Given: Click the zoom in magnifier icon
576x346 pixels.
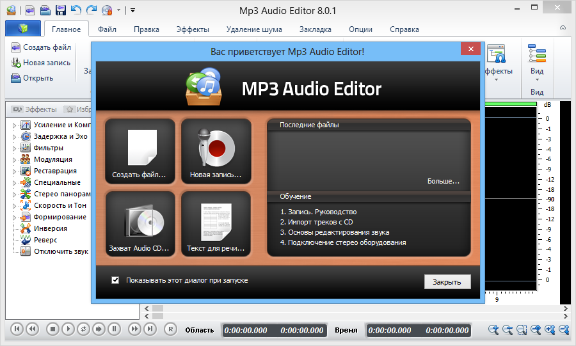Looking at the screenshot, I should (x=493, y=329).
